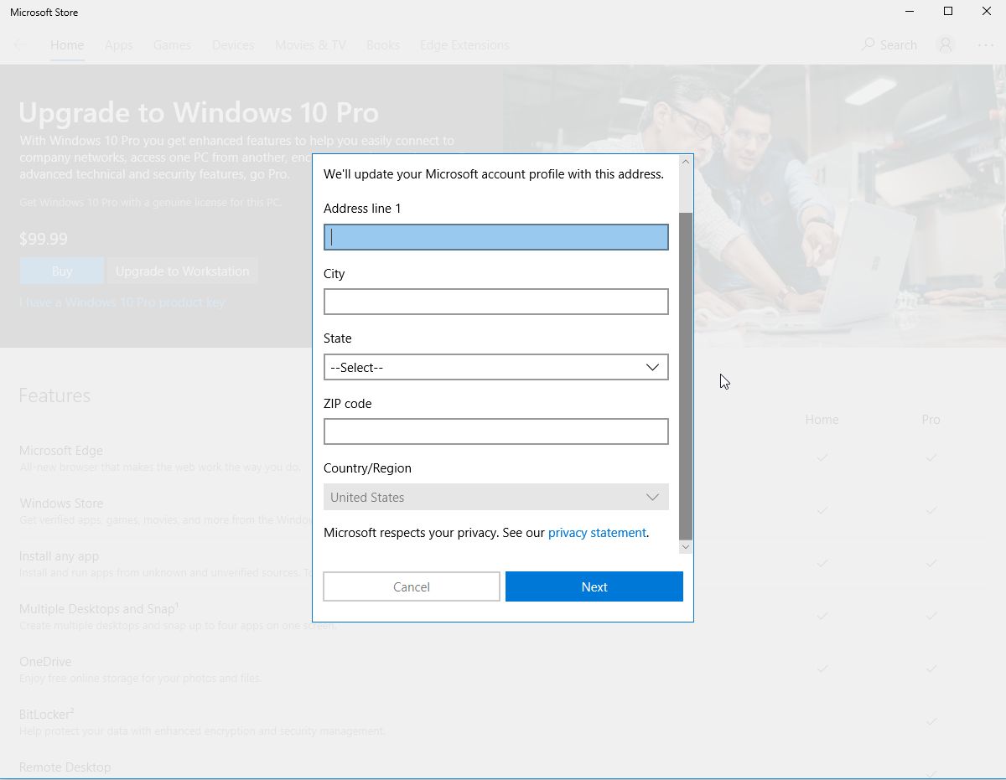Screen dimensions: 1006x780
Task: Minimize the Microsoft Store window
Action: point(910,12)
